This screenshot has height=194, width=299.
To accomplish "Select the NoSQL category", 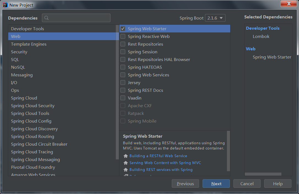I will (x=62, y=67).
